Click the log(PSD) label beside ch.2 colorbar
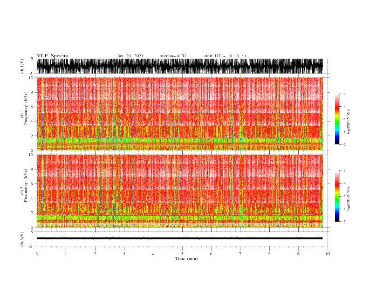 point(349,198)
